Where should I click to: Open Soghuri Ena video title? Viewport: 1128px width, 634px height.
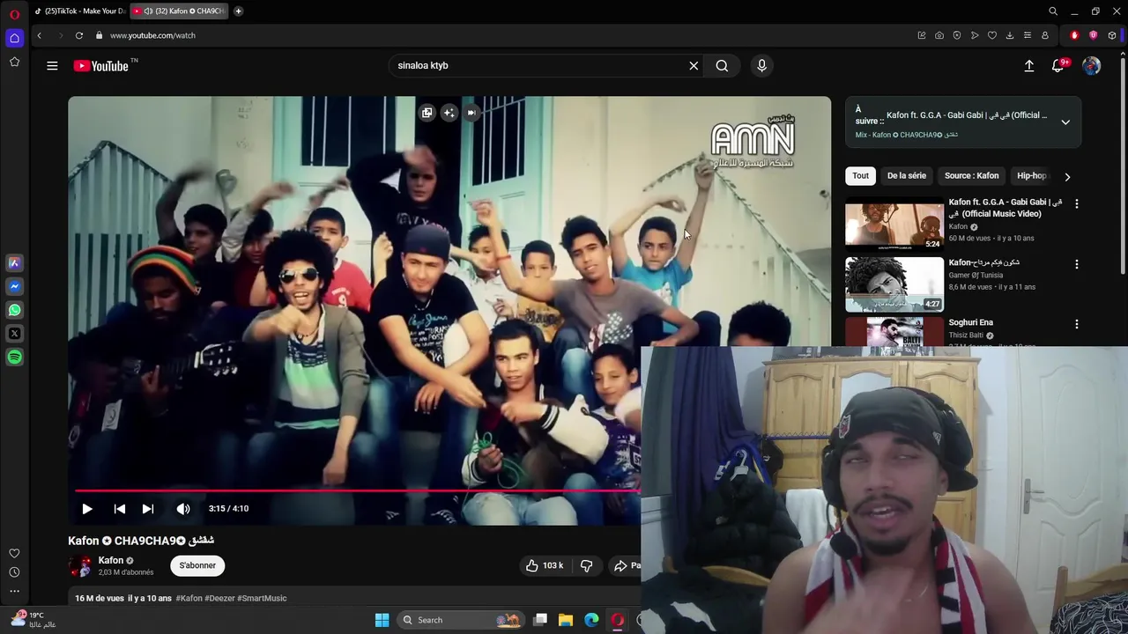[970, 322]
